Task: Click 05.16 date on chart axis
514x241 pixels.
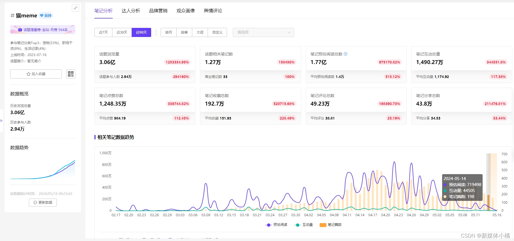Action: pyautogui.click(x=497, y=215)
